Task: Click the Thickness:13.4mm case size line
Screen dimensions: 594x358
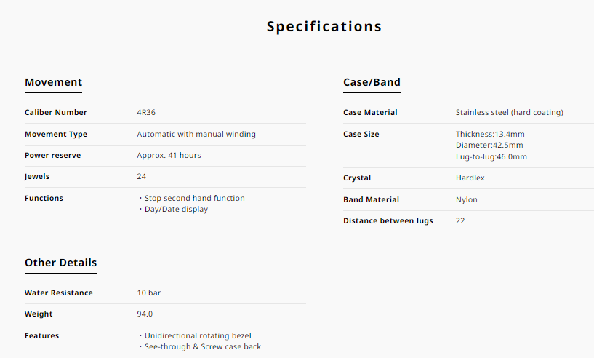Action: [x=490, y=135]
